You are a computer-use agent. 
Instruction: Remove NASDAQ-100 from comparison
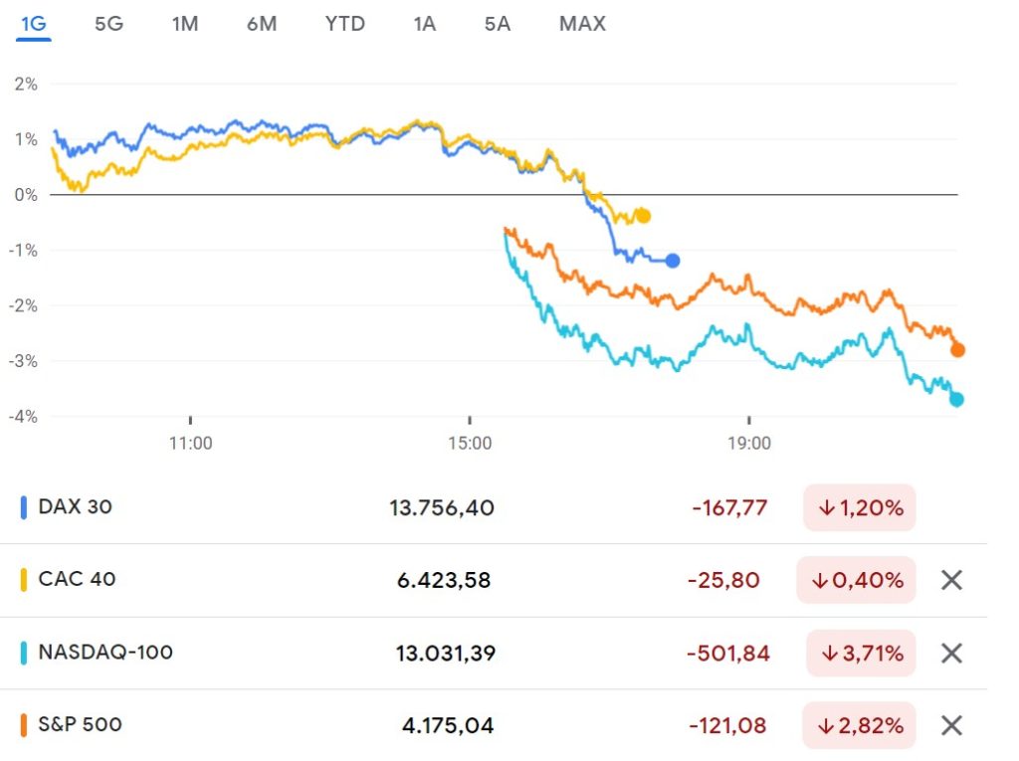(x=951, y=654)
